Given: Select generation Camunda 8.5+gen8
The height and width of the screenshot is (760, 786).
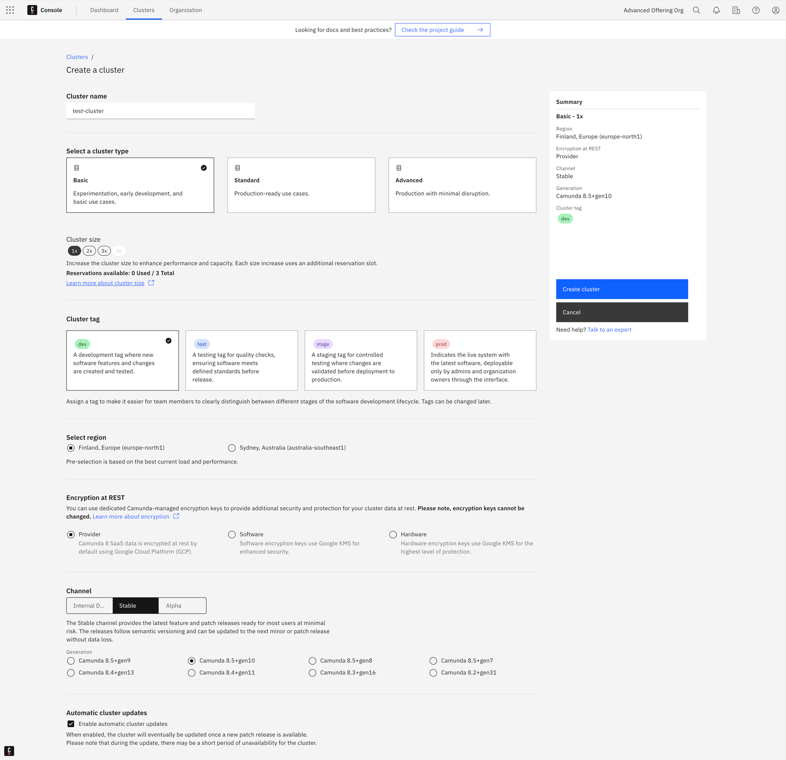Looking at the screenshot, I should tap(312, 661).
